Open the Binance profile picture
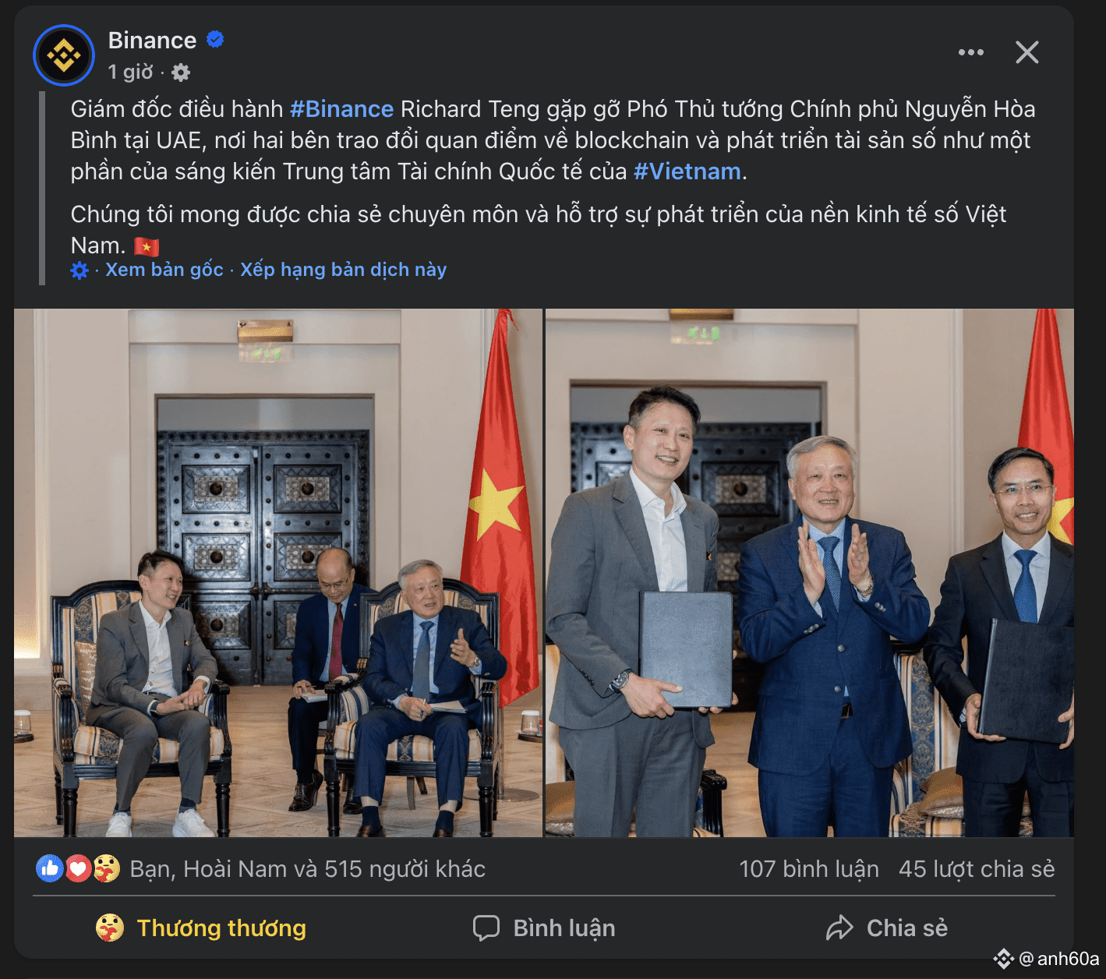The height and width of the screenshot is (979, 1106). tap(64, 55)
